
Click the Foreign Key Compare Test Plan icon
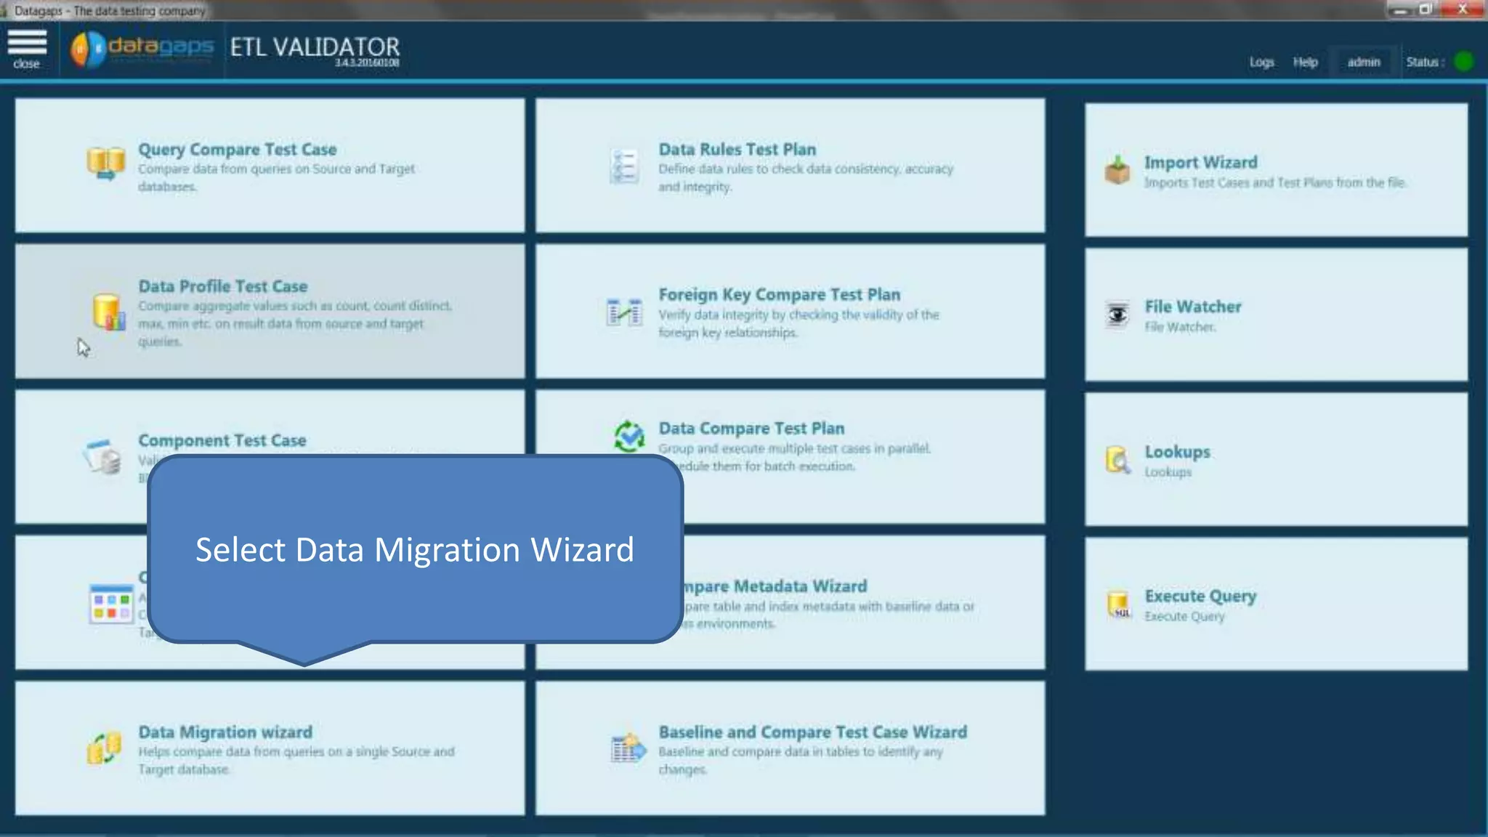624,312
